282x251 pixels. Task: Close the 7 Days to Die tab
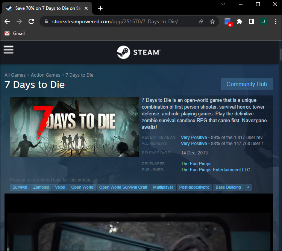coord(86,8)
